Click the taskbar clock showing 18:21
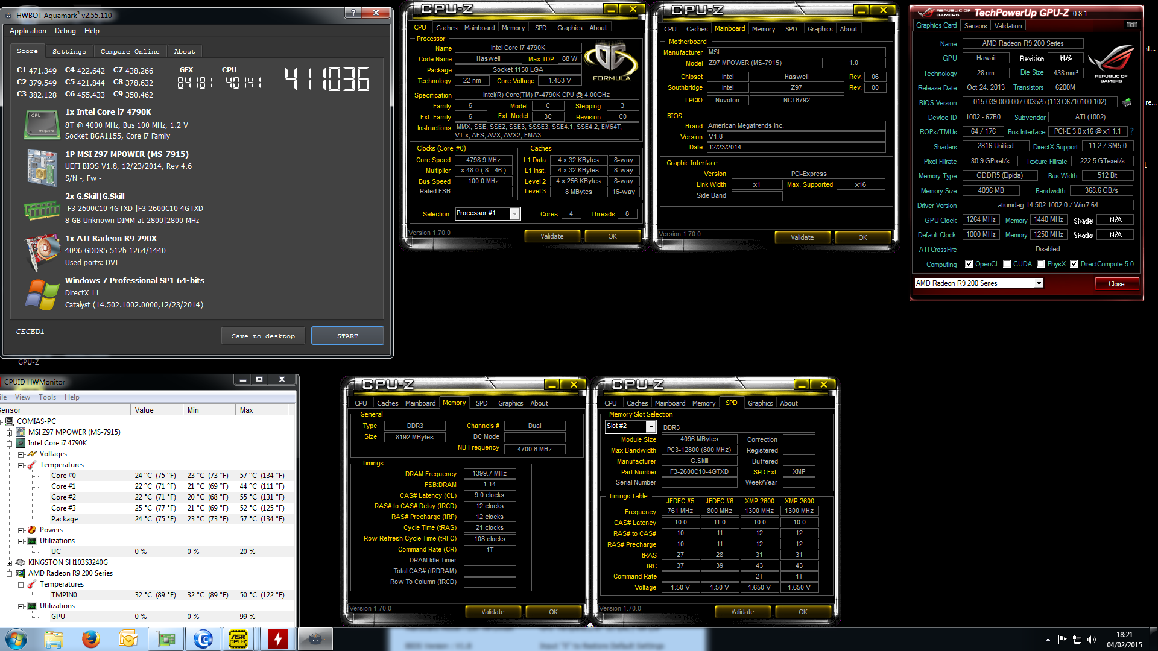The image size is (1158, 651). (1124, 640)
